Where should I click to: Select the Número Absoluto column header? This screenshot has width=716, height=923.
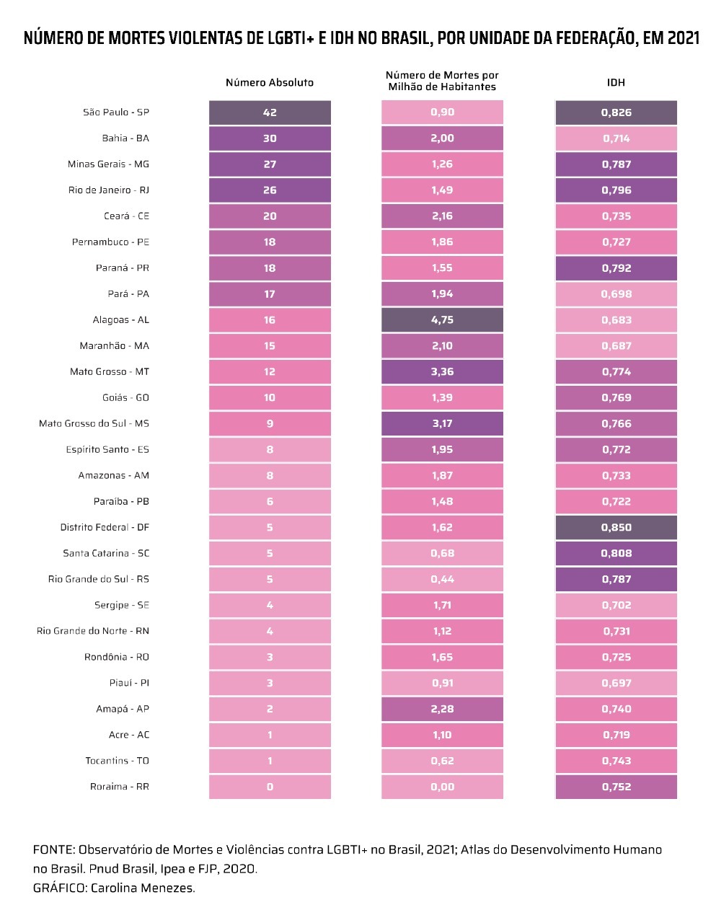(x=270, y=82)
